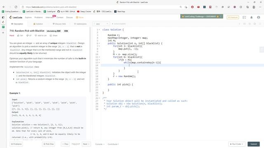This screenshot has width=264, height=148.
Task: Switch to the Solution tab
Action: pos(38,24)
